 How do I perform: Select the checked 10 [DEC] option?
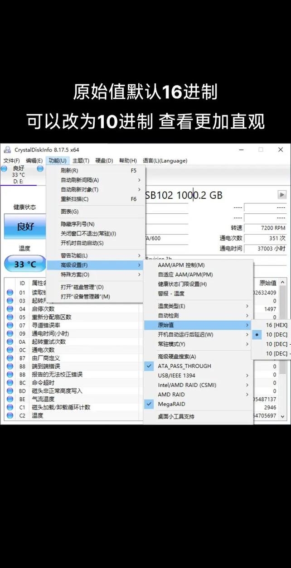coord(272,335)
